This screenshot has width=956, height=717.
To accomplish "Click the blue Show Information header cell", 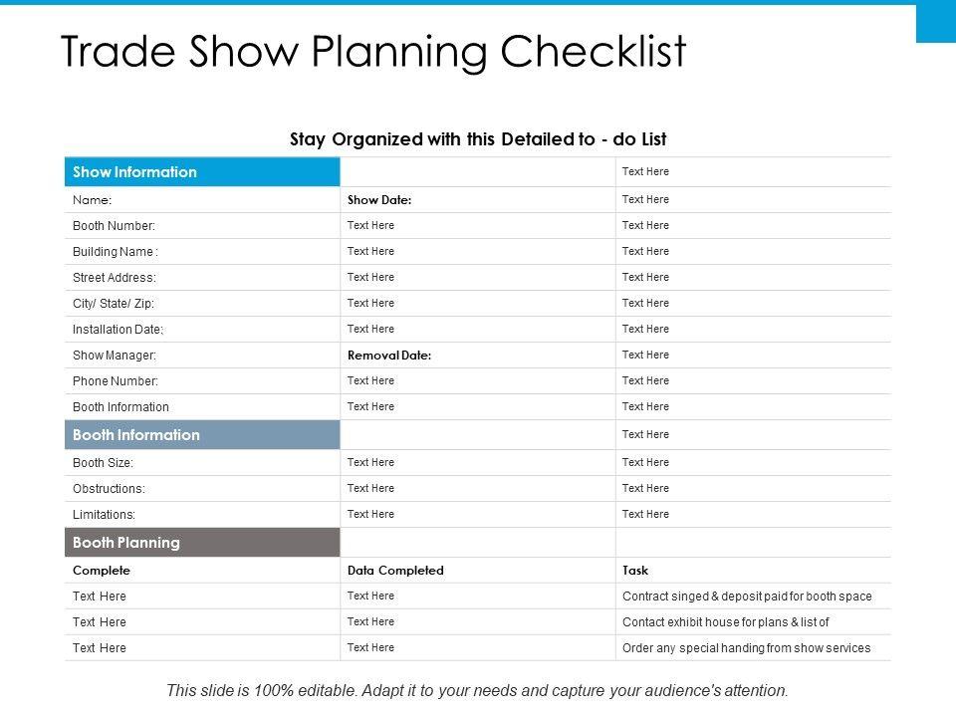I will tap(202, 172).
